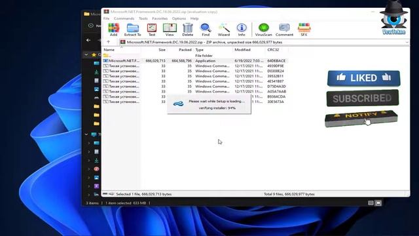Viewport: 419px width, 236px height.
Task: Open the Help menu
Action: (x=194, y=18)
